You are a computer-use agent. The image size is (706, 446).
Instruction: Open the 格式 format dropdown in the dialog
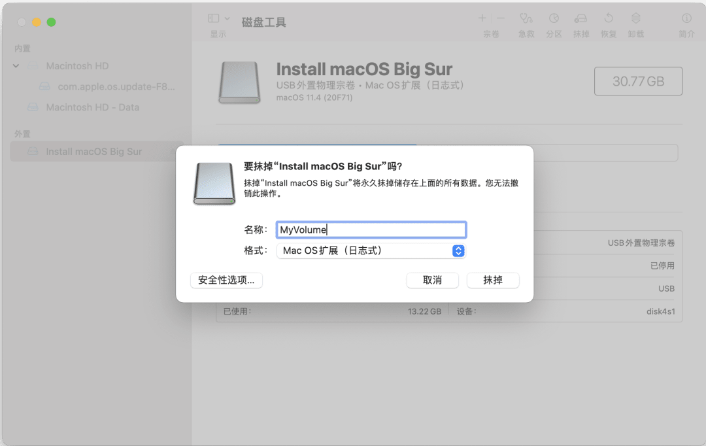[371, 250]
